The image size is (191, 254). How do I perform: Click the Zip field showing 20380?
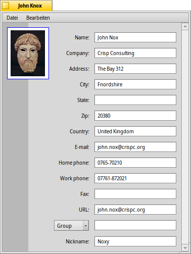click(135, 116)
